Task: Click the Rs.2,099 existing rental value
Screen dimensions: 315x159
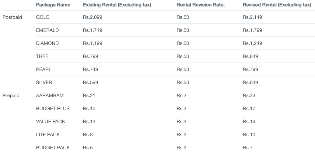Action: click(93, 17)
